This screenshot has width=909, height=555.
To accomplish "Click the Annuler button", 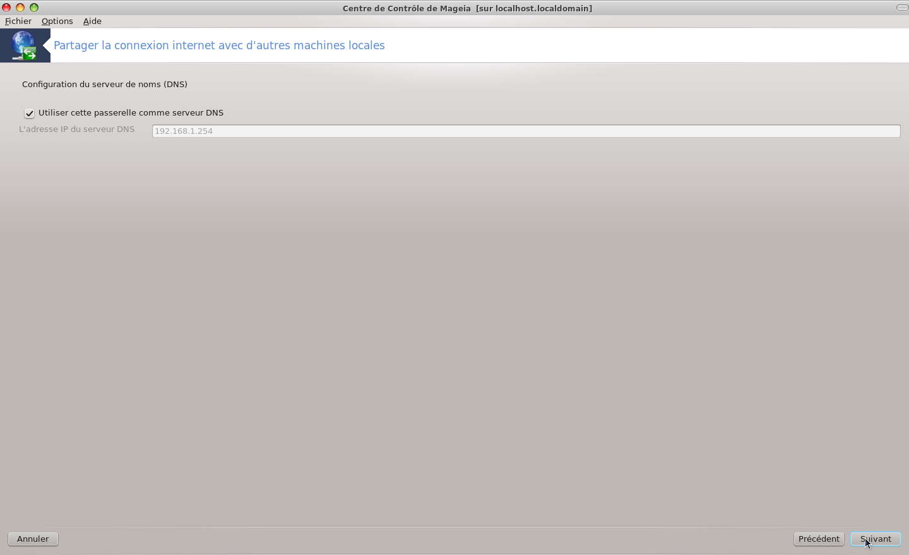I will point(33,539).
